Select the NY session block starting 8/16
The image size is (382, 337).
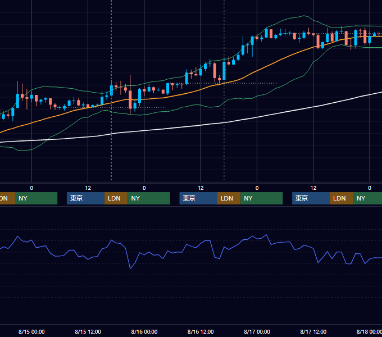pyautogui.click(x=261, y=198)
